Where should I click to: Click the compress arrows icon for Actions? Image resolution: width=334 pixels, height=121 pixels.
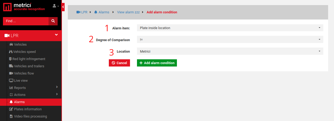(11, 95)
